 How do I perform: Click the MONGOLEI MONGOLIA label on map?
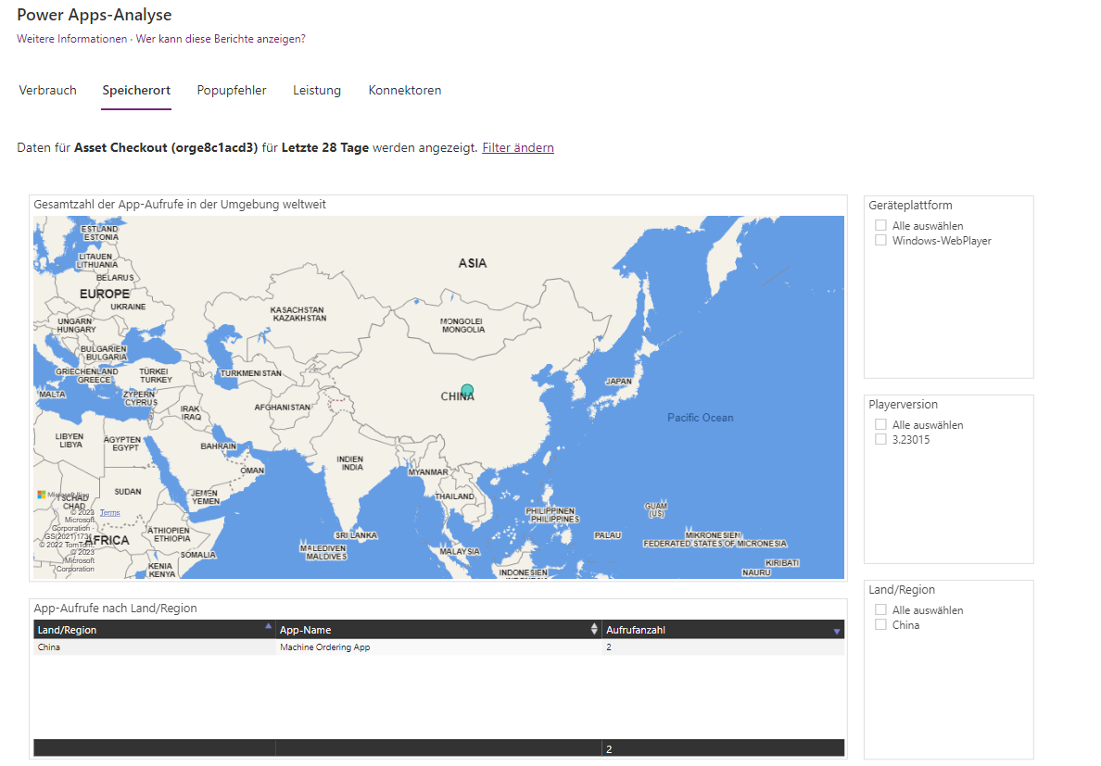pos(462,325)
